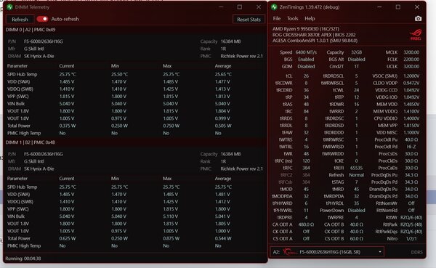Click DIMM 1 VIN Bulk max 5.110 V

(171, 216)
